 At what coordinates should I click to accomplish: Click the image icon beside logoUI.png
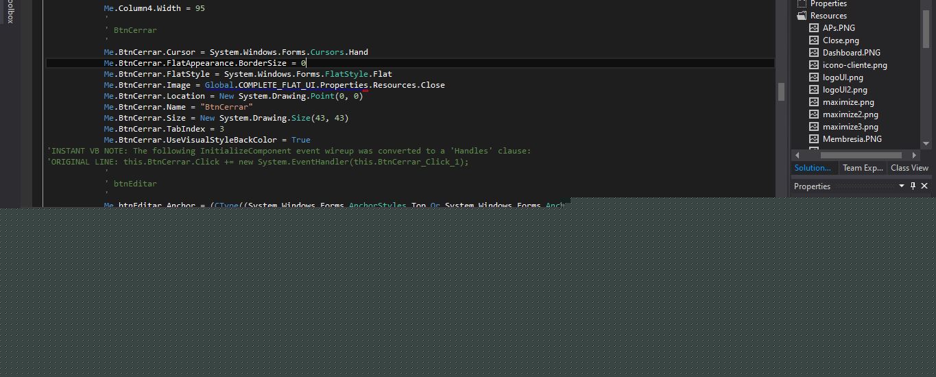click(814, 77)
